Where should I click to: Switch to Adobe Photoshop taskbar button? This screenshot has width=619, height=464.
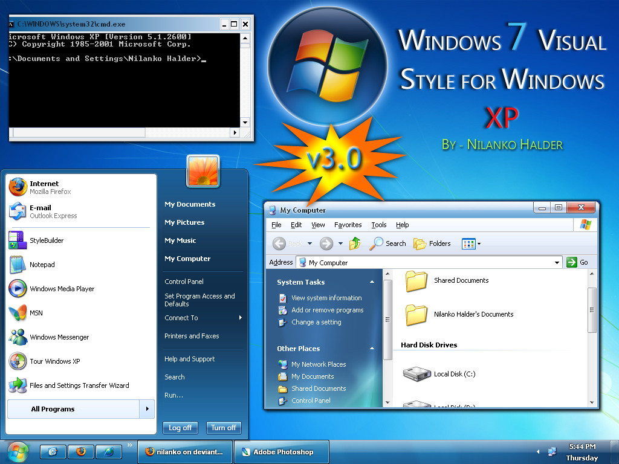coord(282,452)
